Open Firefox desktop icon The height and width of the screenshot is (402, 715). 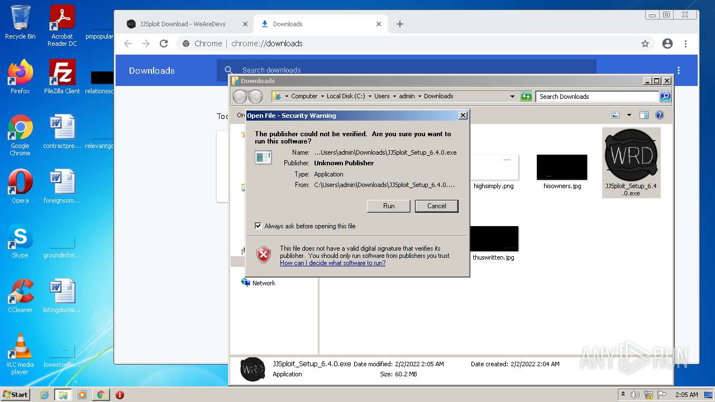click(x=20, y=77)
